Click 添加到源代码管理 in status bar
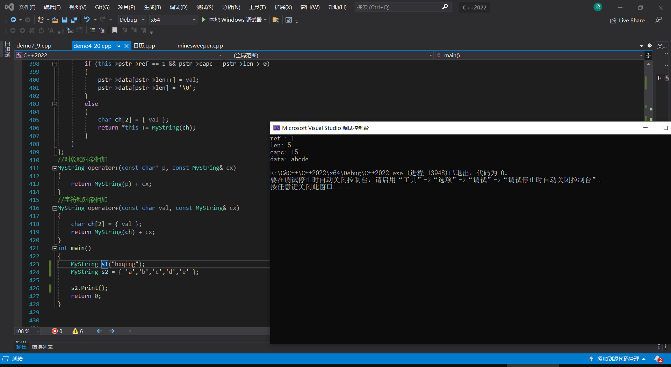 coord(618,359)
